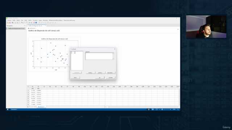Click the Redo toolbar icon

tap(24, 23)
